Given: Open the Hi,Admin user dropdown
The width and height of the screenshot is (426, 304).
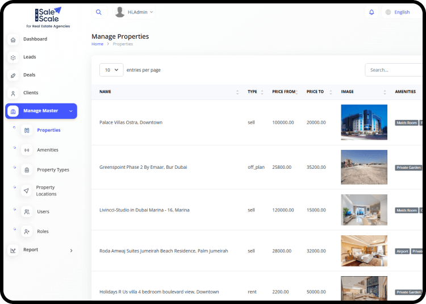Looking at the screenshot, I should point(134,12).
